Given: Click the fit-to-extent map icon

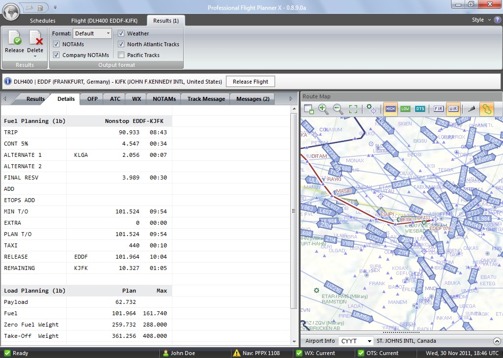Looking at the screenshot, I should pos(353,109).
